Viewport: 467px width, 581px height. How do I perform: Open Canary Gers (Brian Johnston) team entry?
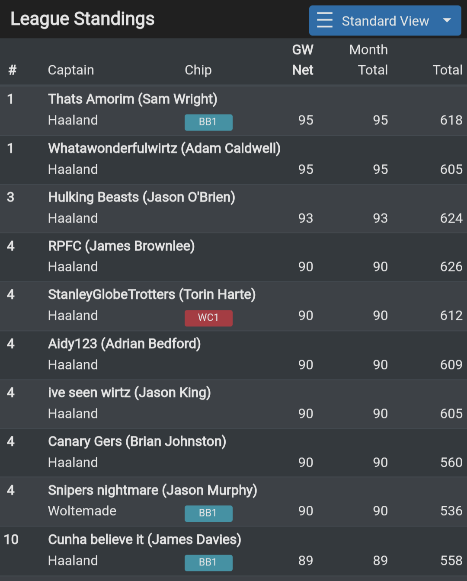[137, 441]
